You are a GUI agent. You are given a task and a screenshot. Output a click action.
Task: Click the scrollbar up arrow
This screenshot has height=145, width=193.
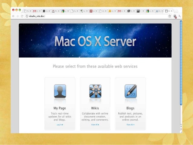click(x=181, y=127)
